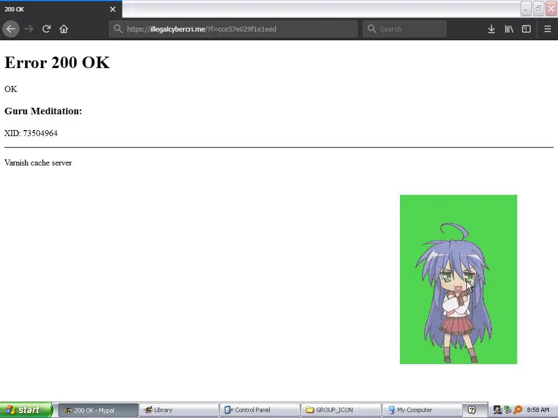Switch to Control Panel taskbar button

[260, 410]
